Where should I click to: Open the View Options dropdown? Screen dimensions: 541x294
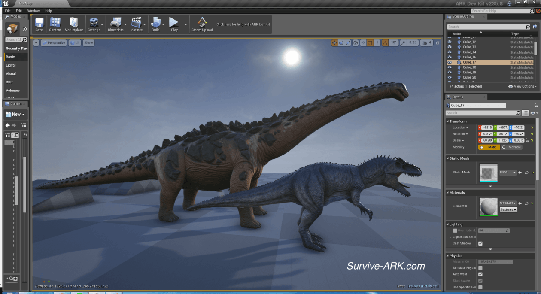(x=523, y=86)
